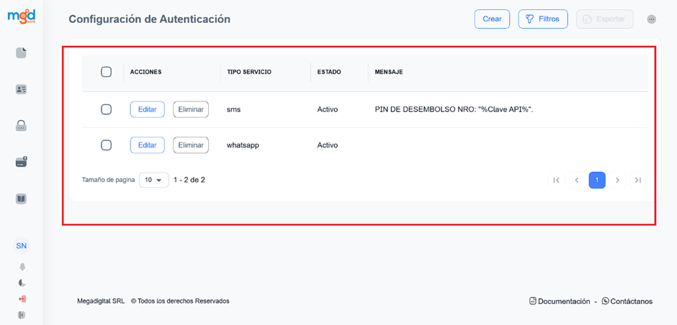The height and width of the screenshot is (325, 677).
Task: Open the SN user avatar menu
Action: (22, 246)
